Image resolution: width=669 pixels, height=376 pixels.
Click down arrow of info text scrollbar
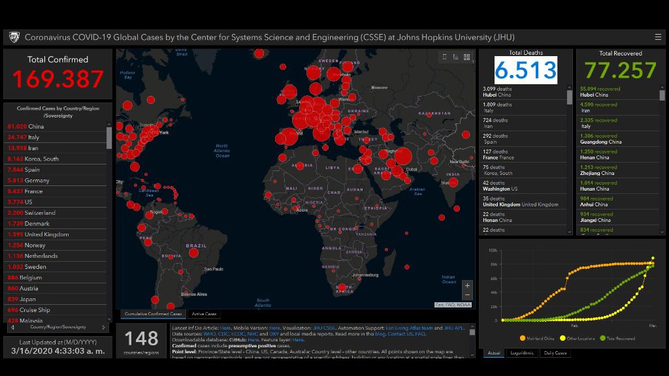pos(472,354)
